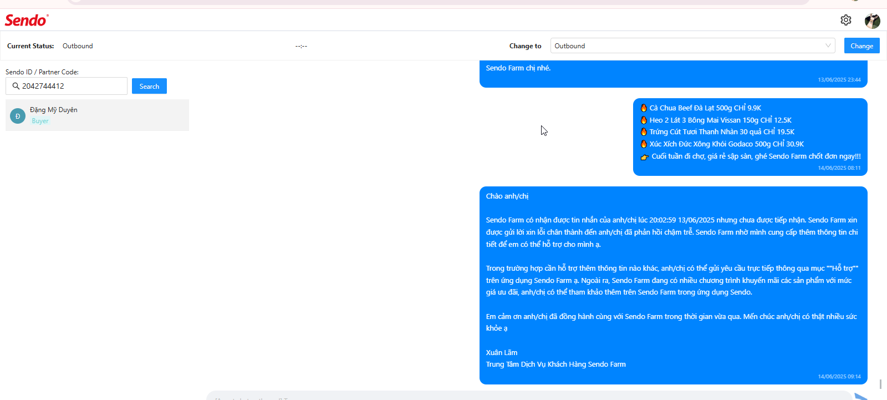The height and width of the screenshot is (400, 887).
Task: Click the Sendo logo
Action: 27,20
